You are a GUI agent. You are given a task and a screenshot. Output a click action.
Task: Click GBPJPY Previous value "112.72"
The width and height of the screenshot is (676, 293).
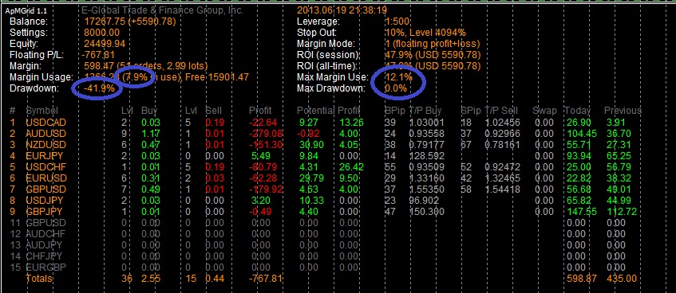click(621, 211)
